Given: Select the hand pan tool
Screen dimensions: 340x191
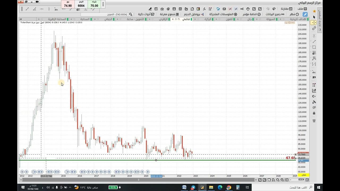Looking at the screenshot, I should [248, 9].
